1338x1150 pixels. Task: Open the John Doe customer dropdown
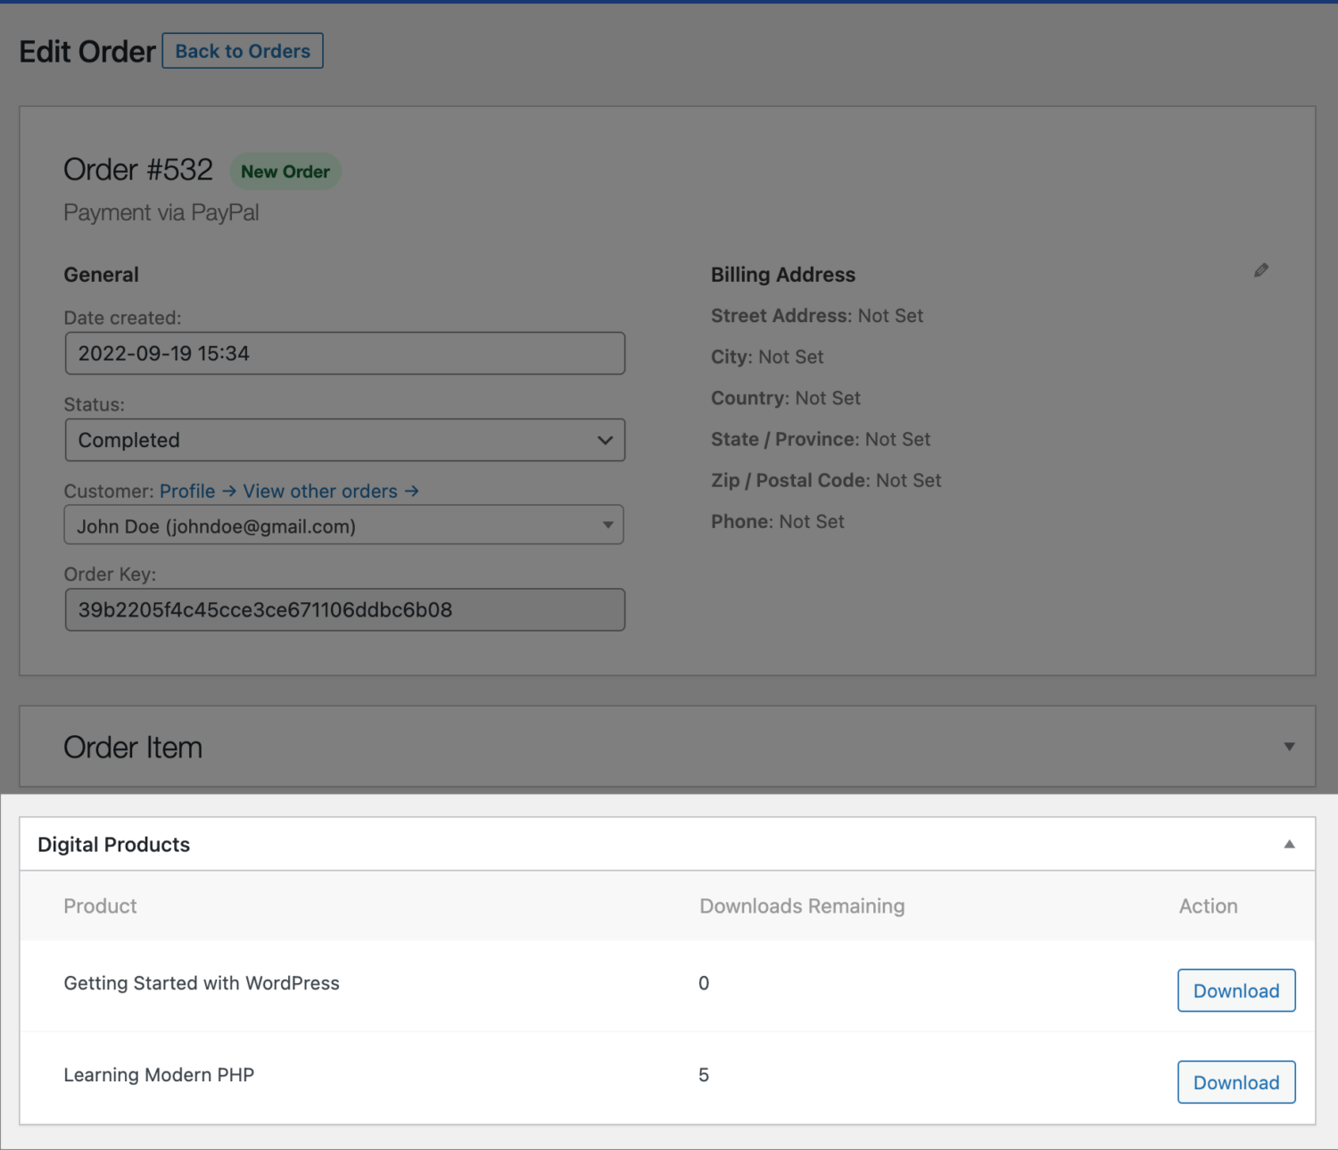343,525
